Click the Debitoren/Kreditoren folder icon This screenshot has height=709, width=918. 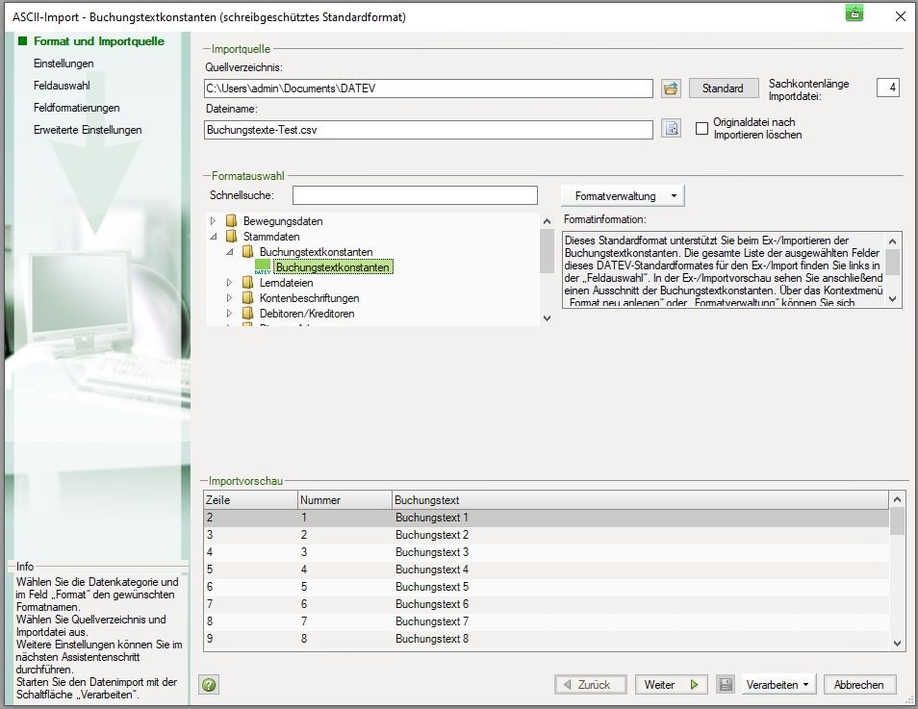click(248, 314)
